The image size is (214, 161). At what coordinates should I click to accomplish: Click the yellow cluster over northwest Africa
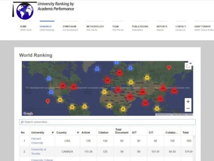coord(104,92)
